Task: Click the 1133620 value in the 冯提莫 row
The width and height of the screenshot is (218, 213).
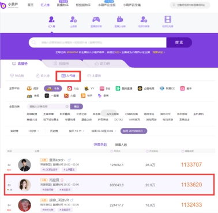Action: [191, 185]
